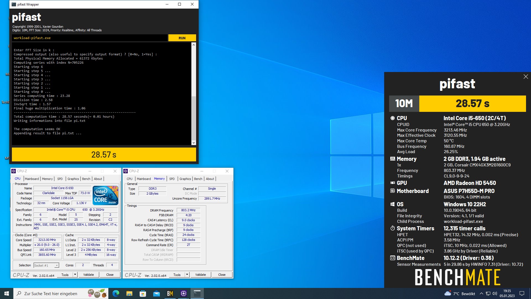Open the SPD tab in right CPU-Z window
Viewport: 531px width, 299px height.
[172, 179]
